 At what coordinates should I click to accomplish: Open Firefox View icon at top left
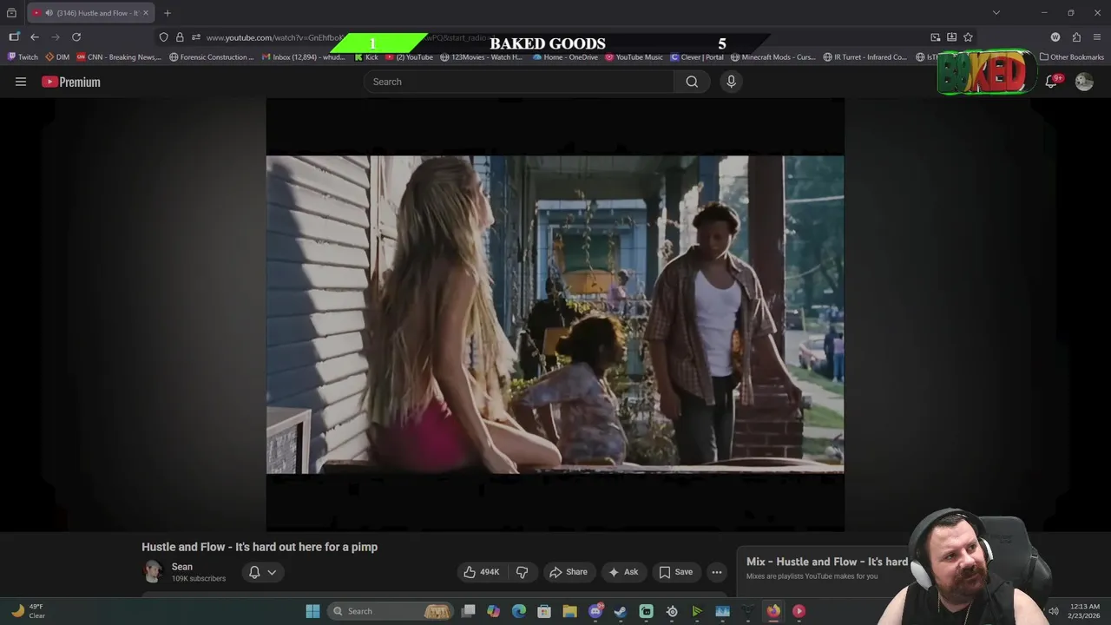[x=11, y=13]
